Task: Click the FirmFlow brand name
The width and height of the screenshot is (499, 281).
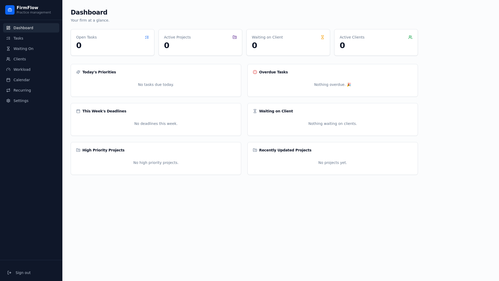Action: [27, 8]
